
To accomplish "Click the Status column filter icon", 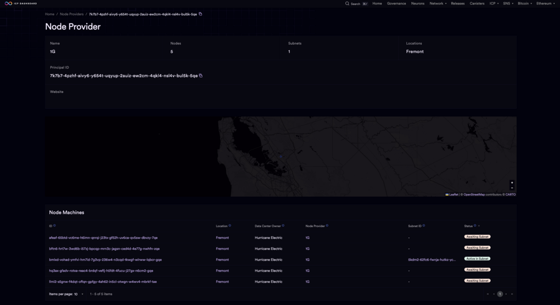I will [479, 226].
